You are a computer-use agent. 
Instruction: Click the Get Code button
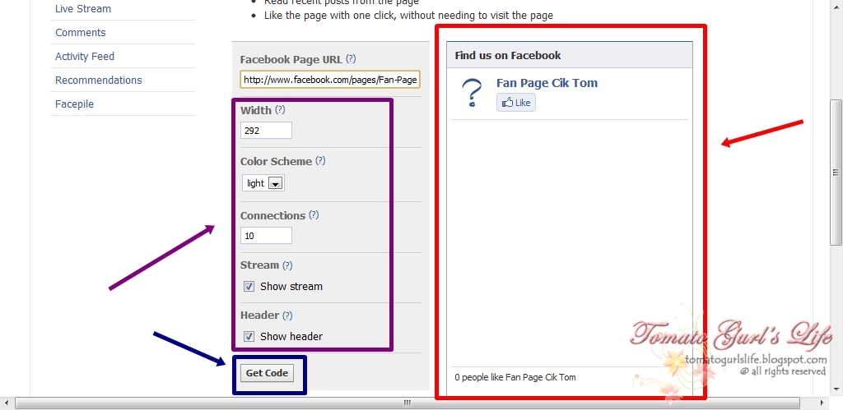click(268, 373)
